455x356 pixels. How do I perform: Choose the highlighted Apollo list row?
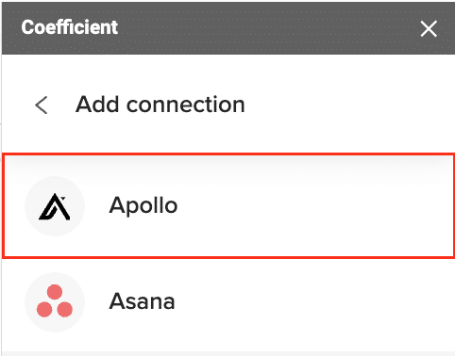tap(228, 206)
